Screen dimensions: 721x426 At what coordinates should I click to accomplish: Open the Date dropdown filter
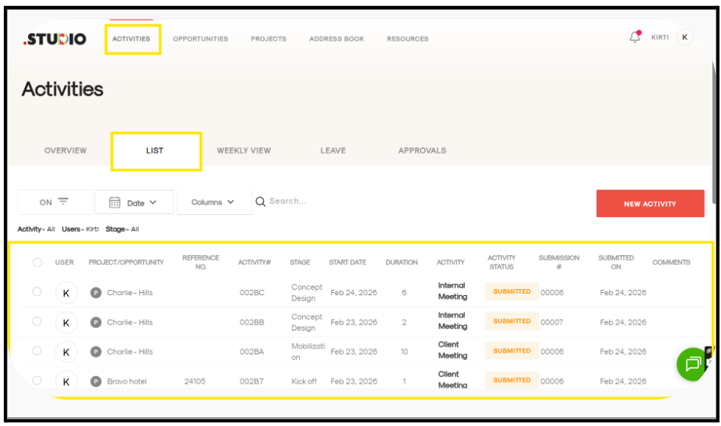(x=134, y=202)
